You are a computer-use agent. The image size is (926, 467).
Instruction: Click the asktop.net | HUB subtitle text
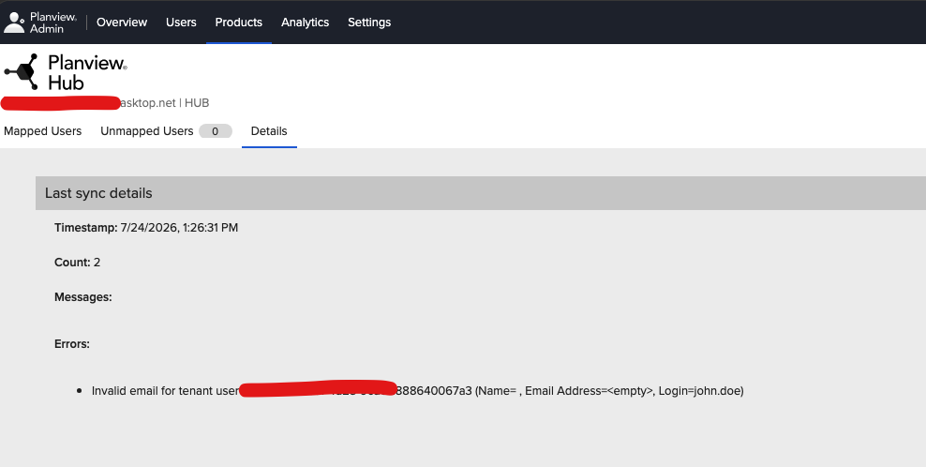tap(164, 103)
